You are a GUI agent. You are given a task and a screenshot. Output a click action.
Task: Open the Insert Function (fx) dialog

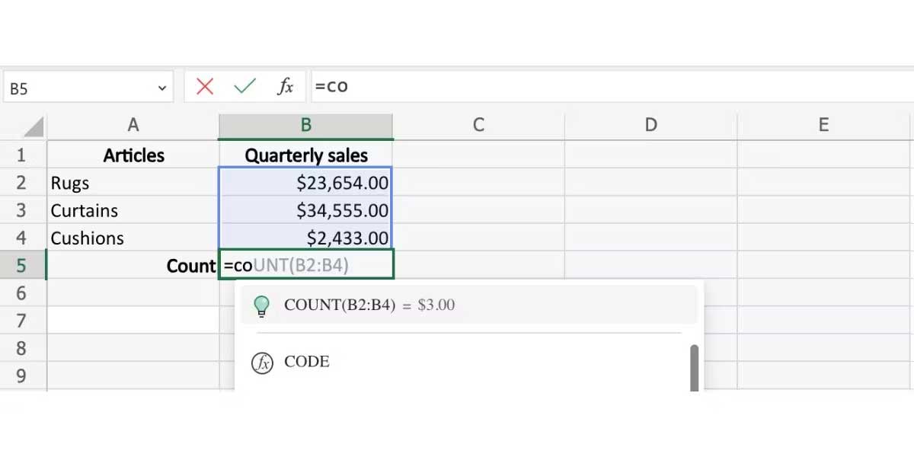286,86
